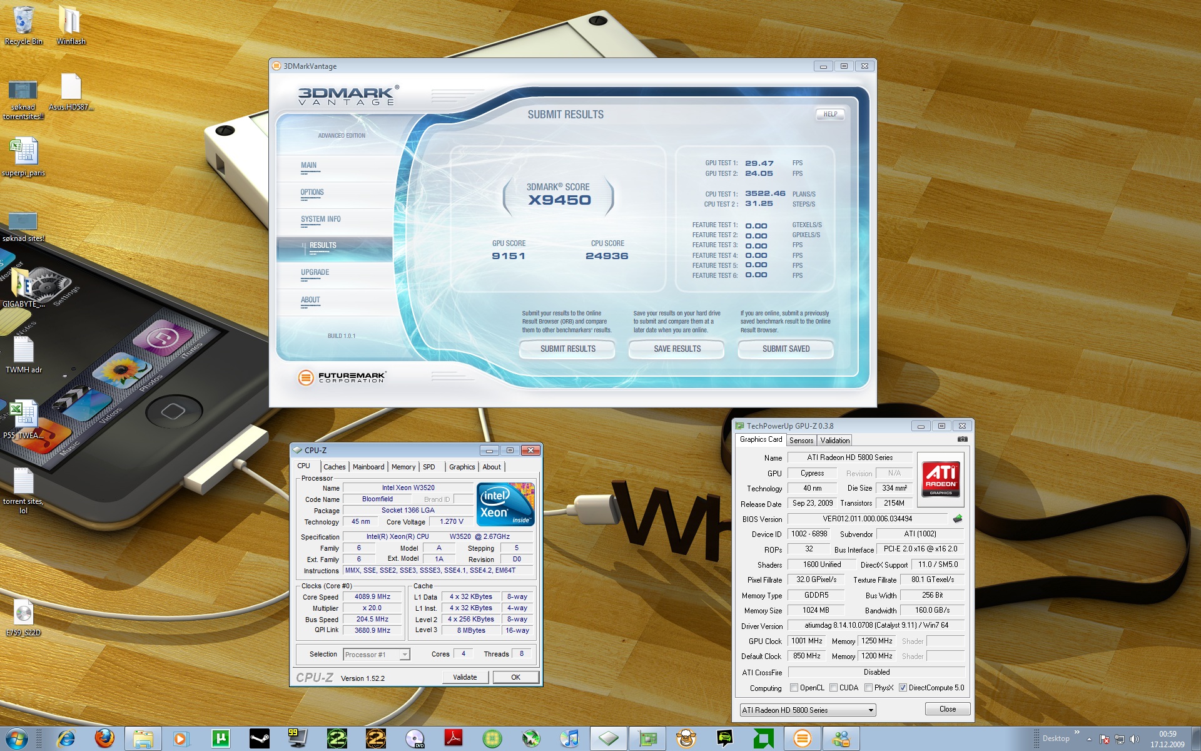Open uTorrent from the taskbar
This screenshot has width=1201, height=751.
[x=220, y=738]
